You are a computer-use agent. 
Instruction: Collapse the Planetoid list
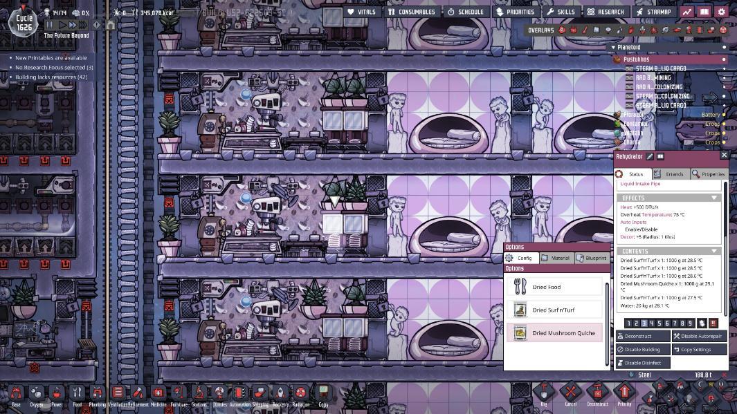click(x=613, y=48)
